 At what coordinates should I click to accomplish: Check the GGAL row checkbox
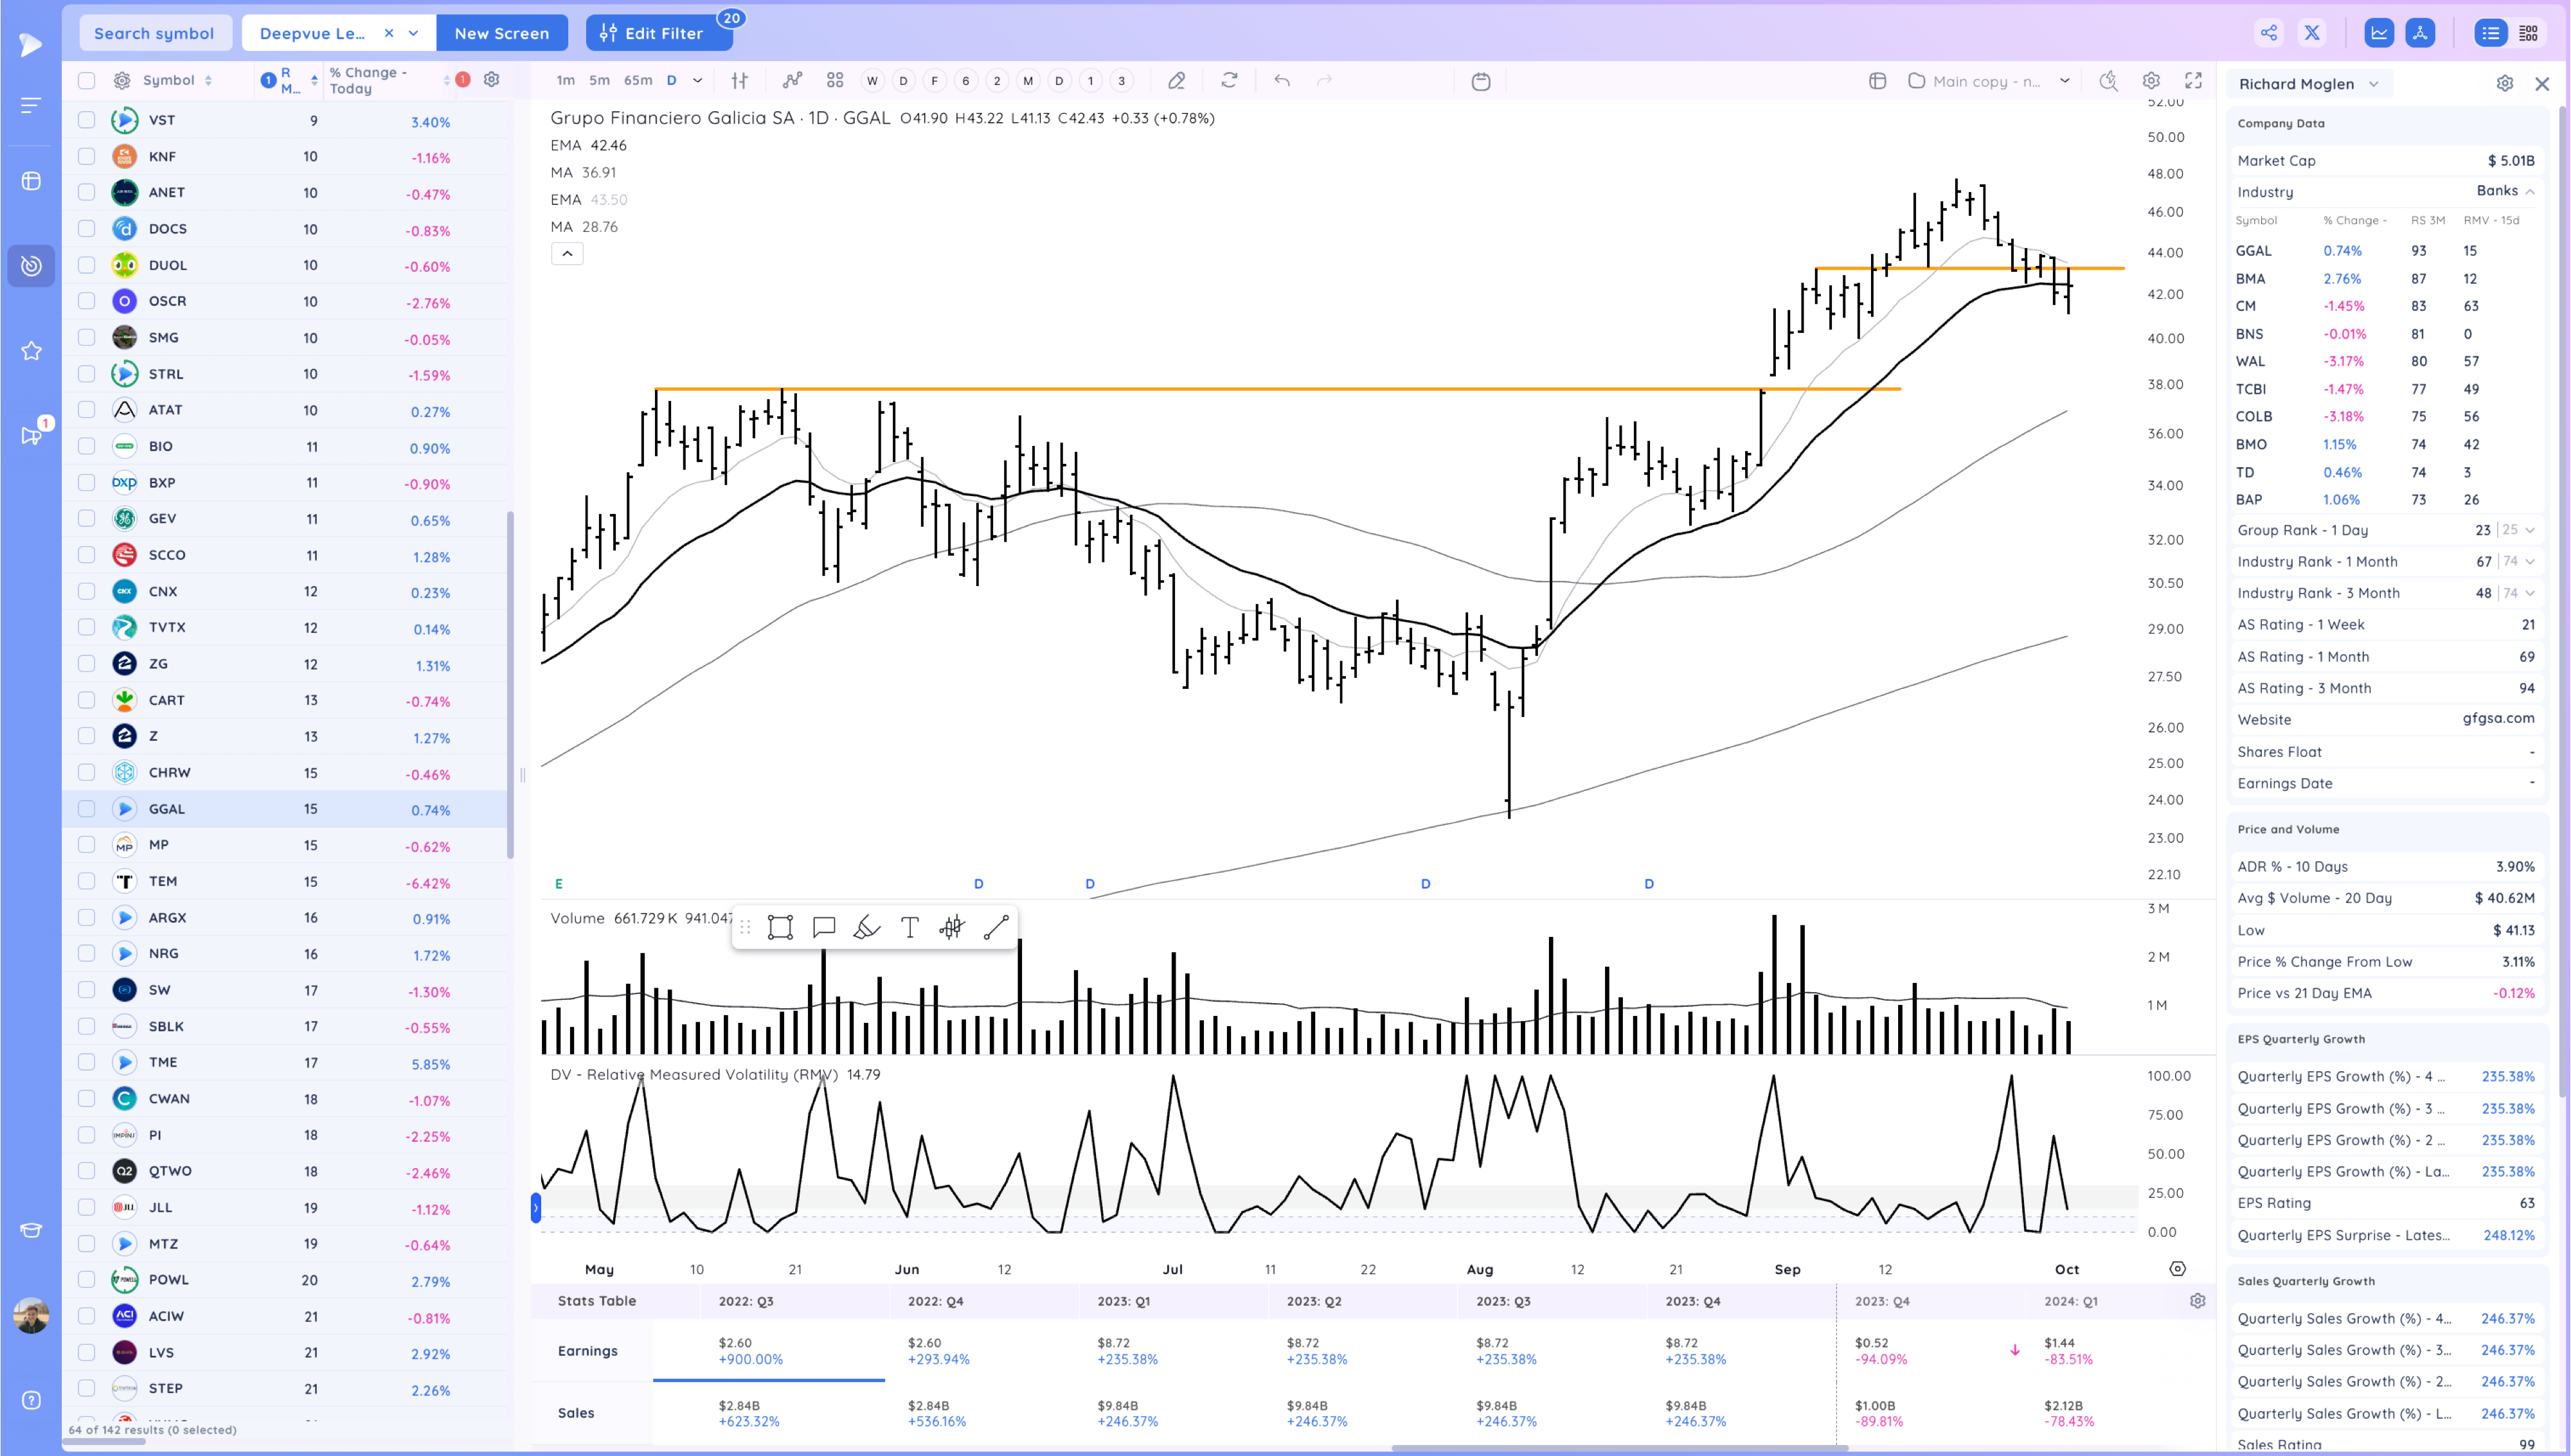click(x=87, y=808)
